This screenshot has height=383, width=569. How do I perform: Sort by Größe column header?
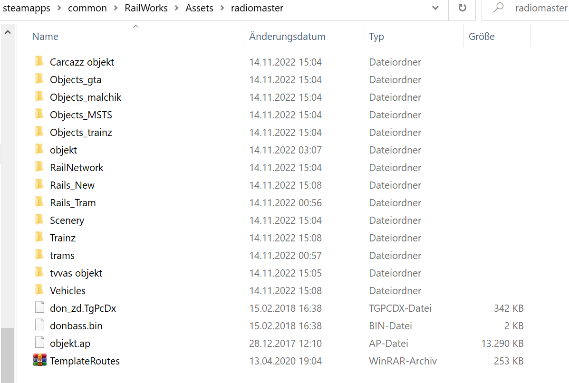[x=482, y=36]
